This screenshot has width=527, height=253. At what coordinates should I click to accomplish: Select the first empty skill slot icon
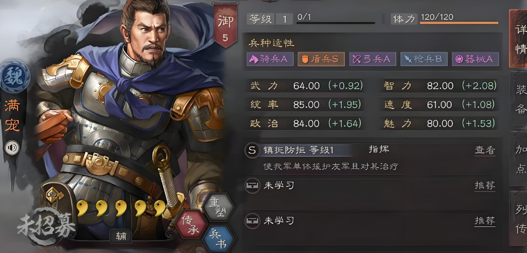click(x=252, y=185)
